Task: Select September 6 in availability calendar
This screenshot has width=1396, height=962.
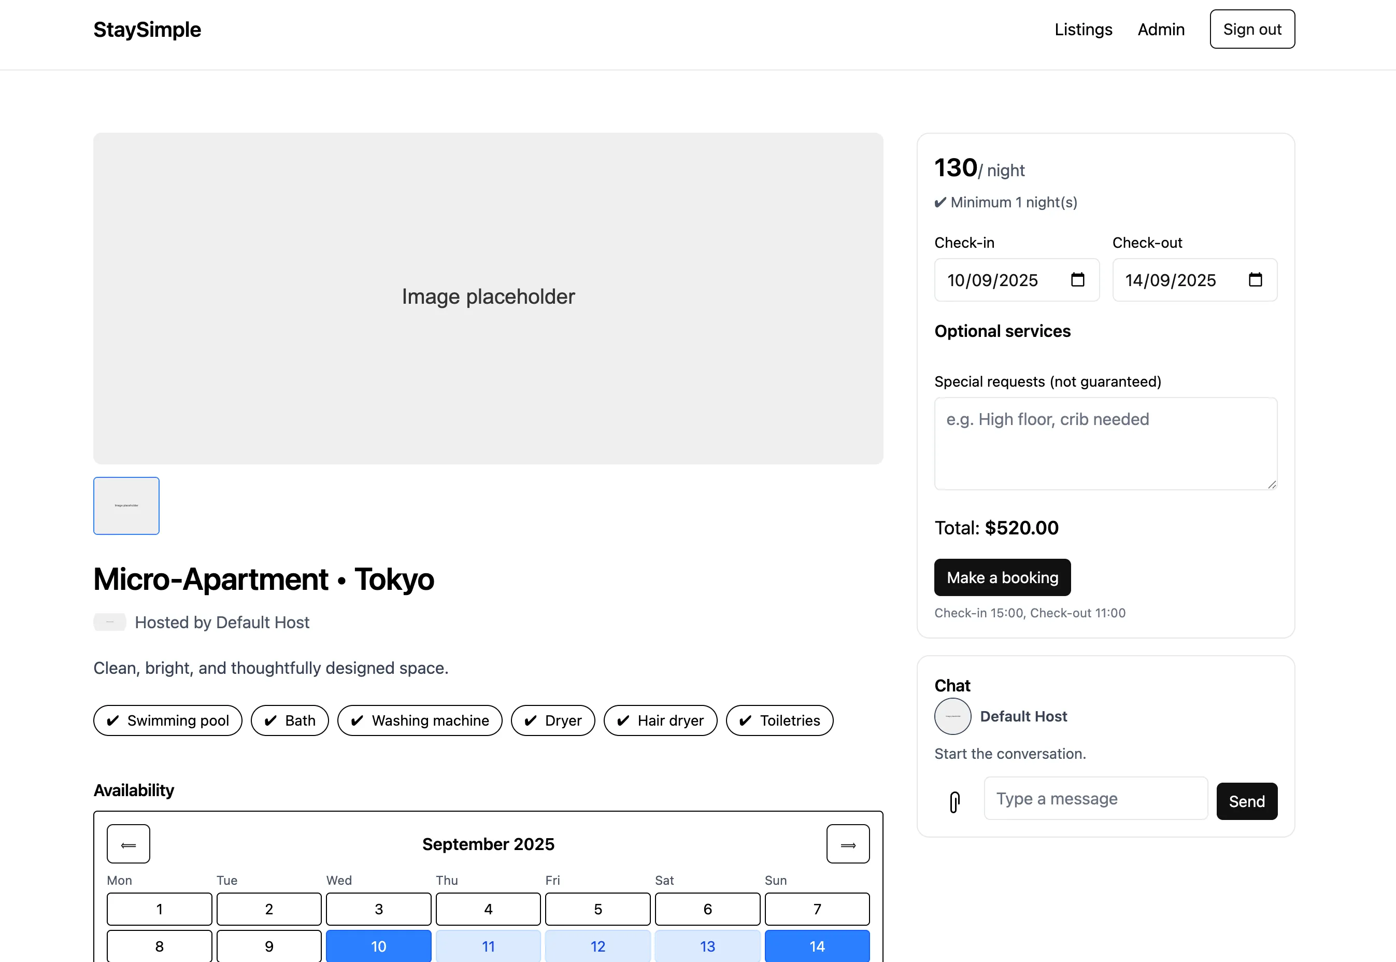Action: [707, 909]
